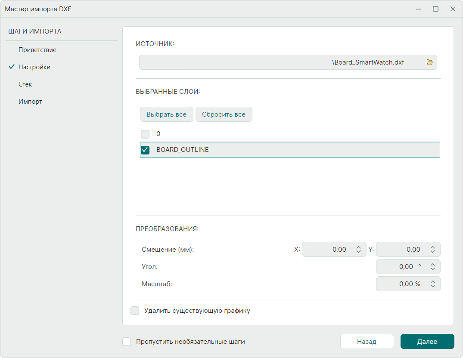Screen dimensions: 463x358
Task: Adjust the Y offset spinner arrows
Action: click(x=432, y=250)
